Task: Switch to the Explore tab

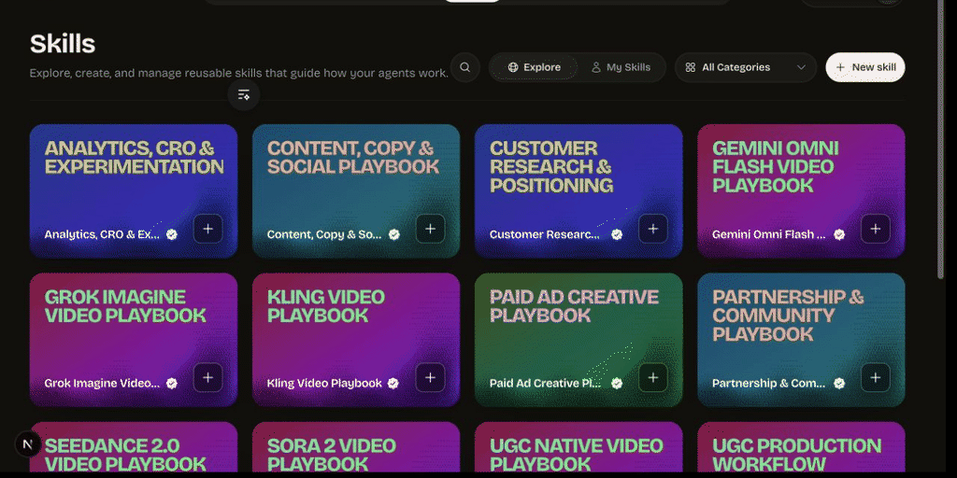Action: coord(534,67)
